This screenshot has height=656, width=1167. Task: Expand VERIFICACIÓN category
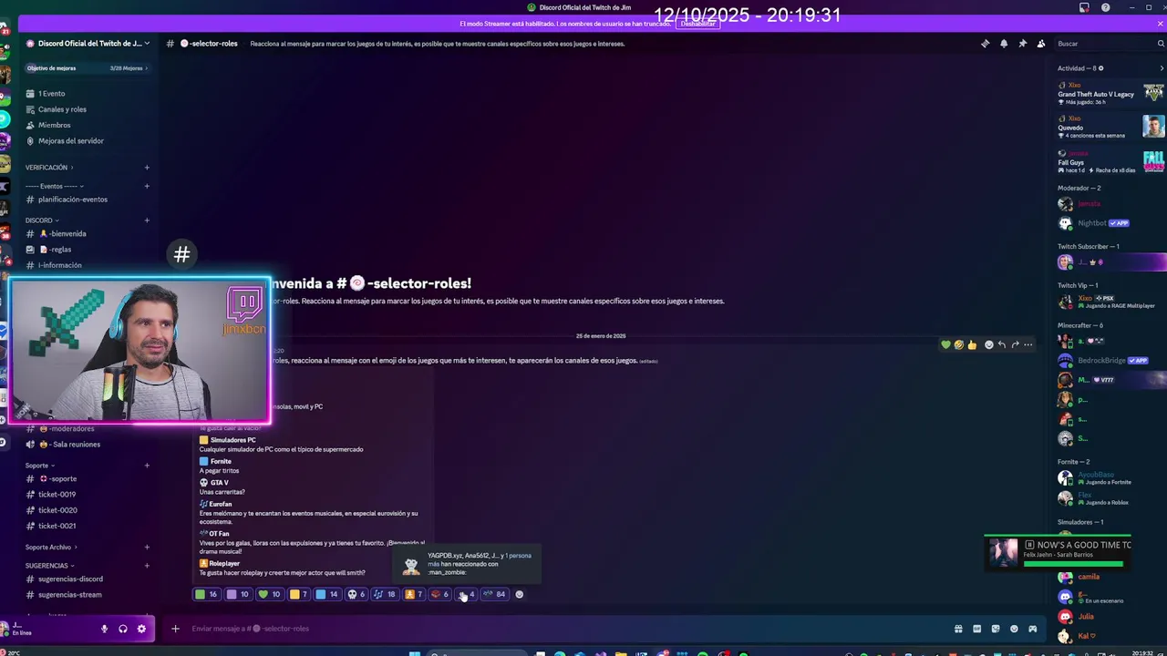click(x=49, y=168)
